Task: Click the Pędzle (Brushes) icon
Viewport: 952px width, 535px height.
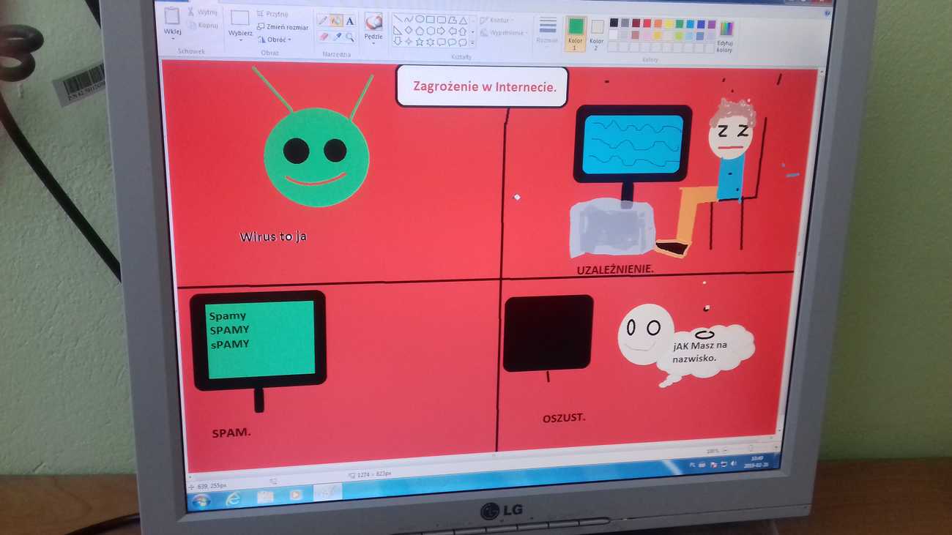Action: (373, 20)
